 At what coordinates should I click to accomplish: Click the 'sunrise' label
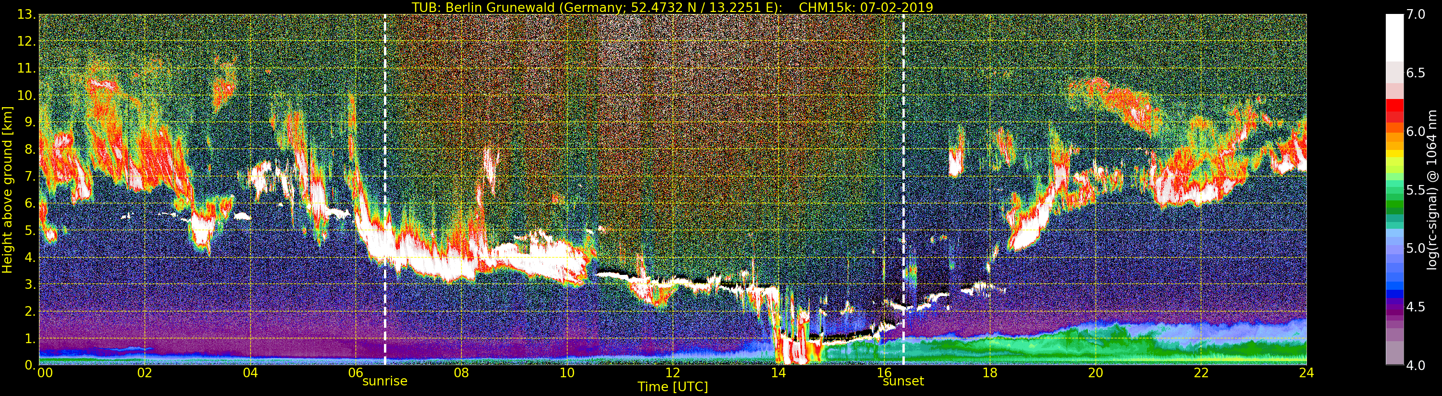tap(385, 382)
